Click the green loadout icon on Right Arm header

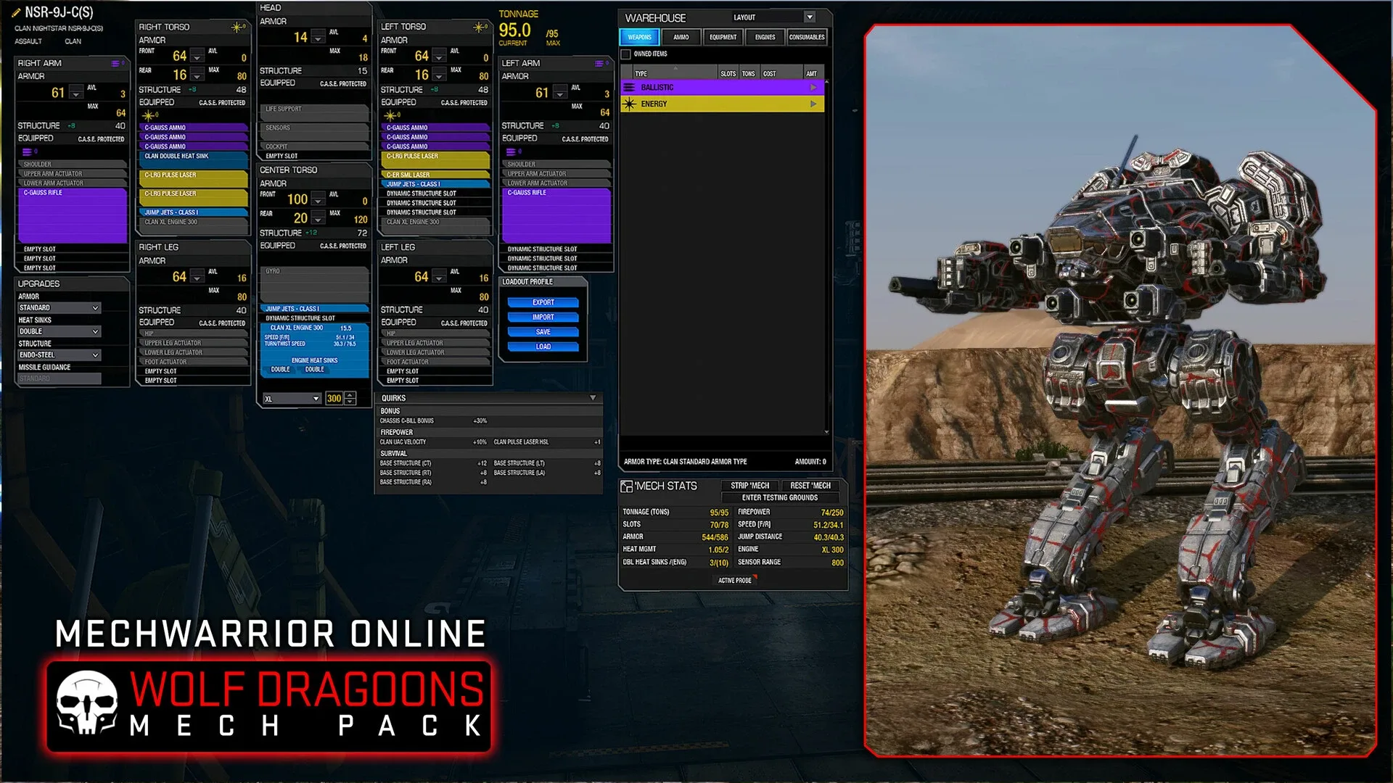click(x=116, y=63)
